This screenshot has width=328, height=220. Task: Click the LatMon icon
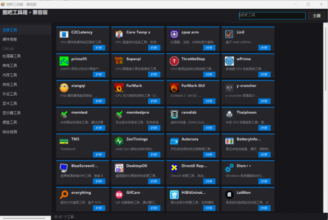click(x=229, y=195)
